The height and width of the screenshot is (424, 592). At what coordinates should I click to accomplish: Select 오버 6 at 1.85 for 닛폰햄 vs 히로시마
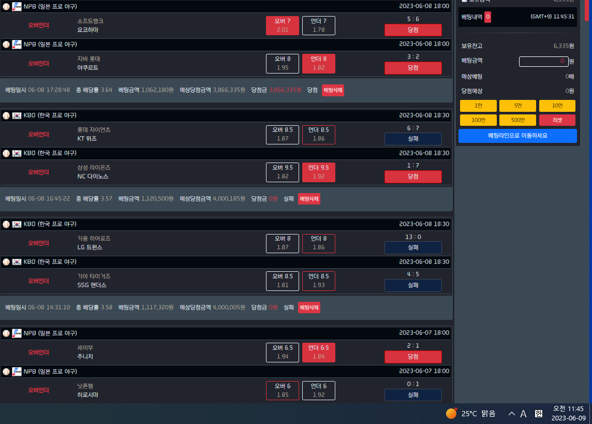(283, 390)
